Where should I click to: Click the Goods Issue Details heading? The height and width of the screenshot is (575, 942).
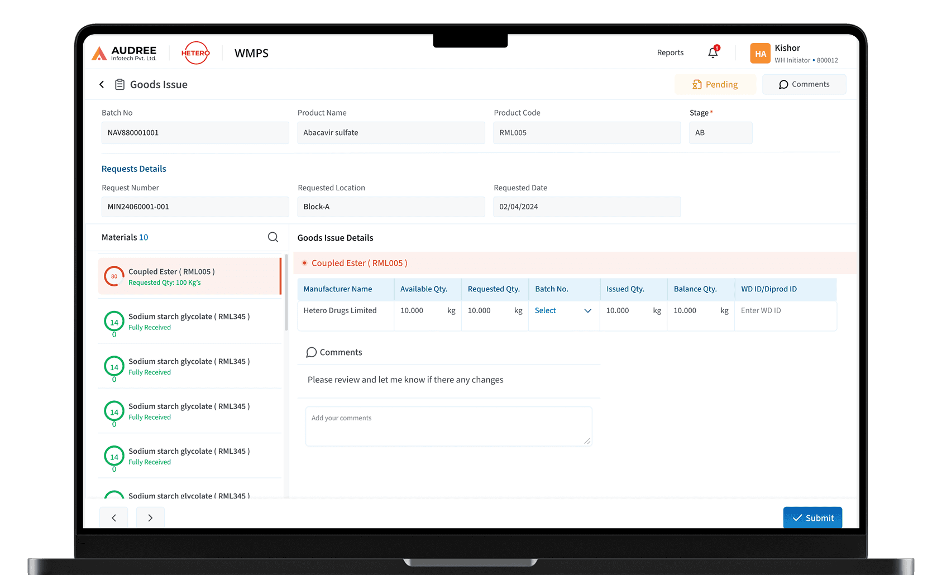[x=335, y=238]
